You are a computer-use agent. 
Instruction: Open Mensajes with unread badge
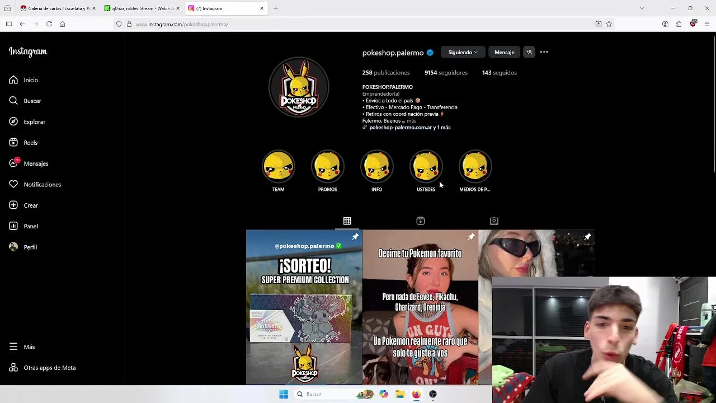[29, 163]
